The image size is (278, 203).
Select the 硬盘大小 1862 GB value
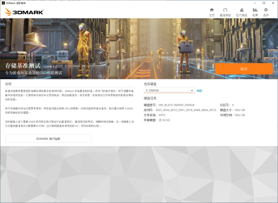pos(239,110)
